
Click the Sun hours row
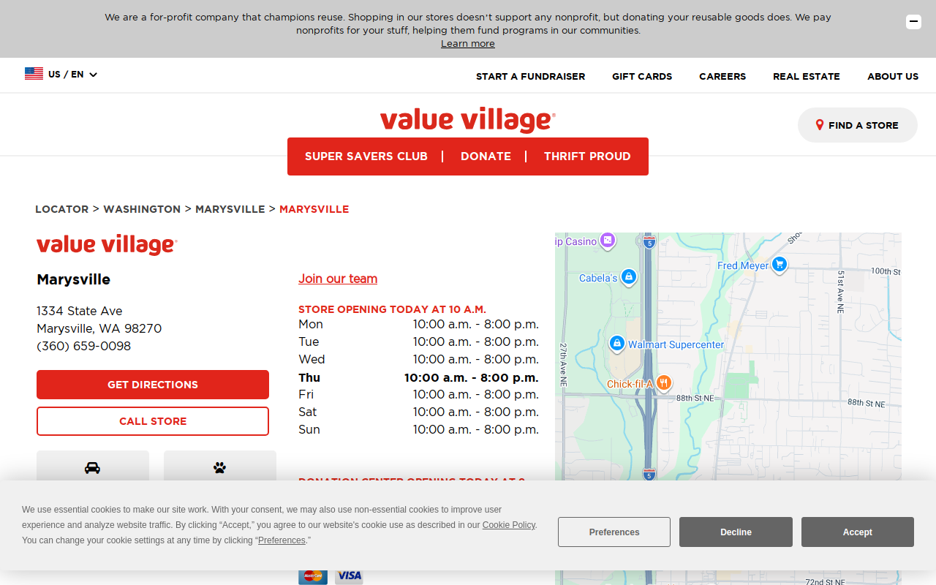click(x=418, y=430)
